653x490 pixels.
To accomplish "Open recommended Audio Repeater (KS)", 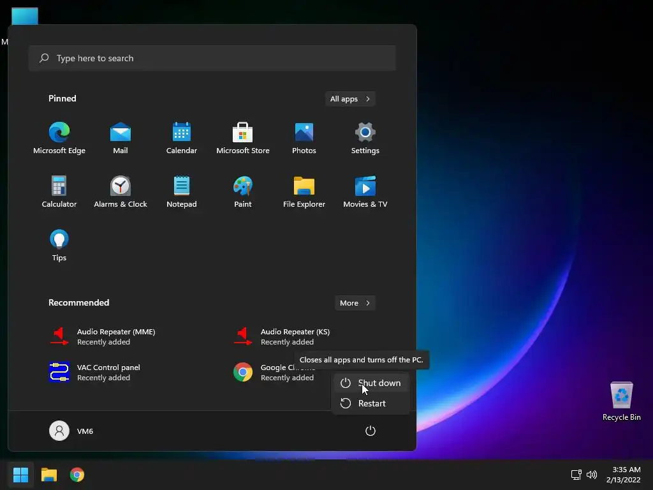I will [x=282, y=337].
